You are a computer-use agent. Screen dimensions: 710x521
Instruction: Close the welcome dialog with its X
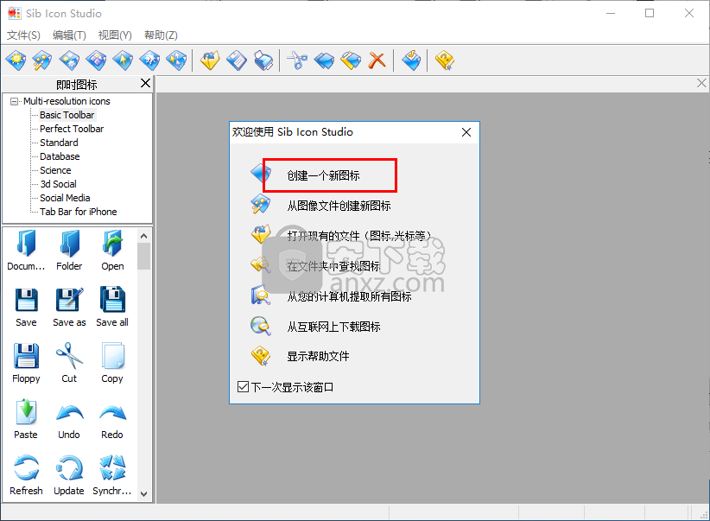click(x=466, y=132)
